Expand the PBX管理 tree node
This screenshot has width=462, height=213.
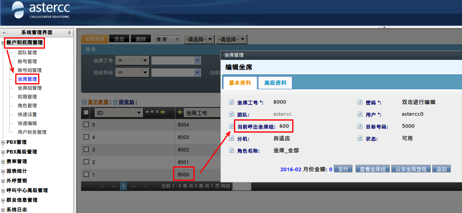(4, 142)
